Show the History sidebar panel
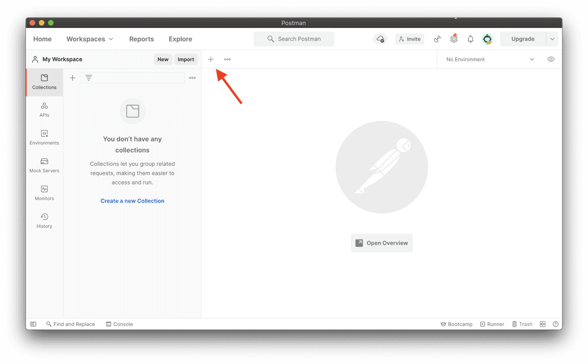Screen dimensions: 588x364 click(44, 221)
